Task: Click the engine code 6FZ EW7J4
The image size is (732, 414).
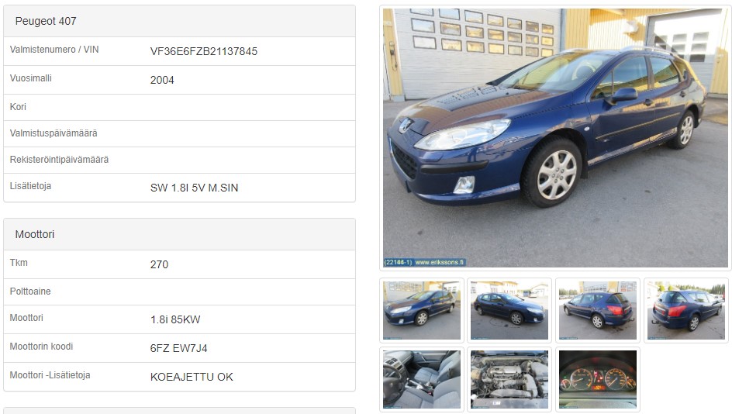Action: [179, 348]
